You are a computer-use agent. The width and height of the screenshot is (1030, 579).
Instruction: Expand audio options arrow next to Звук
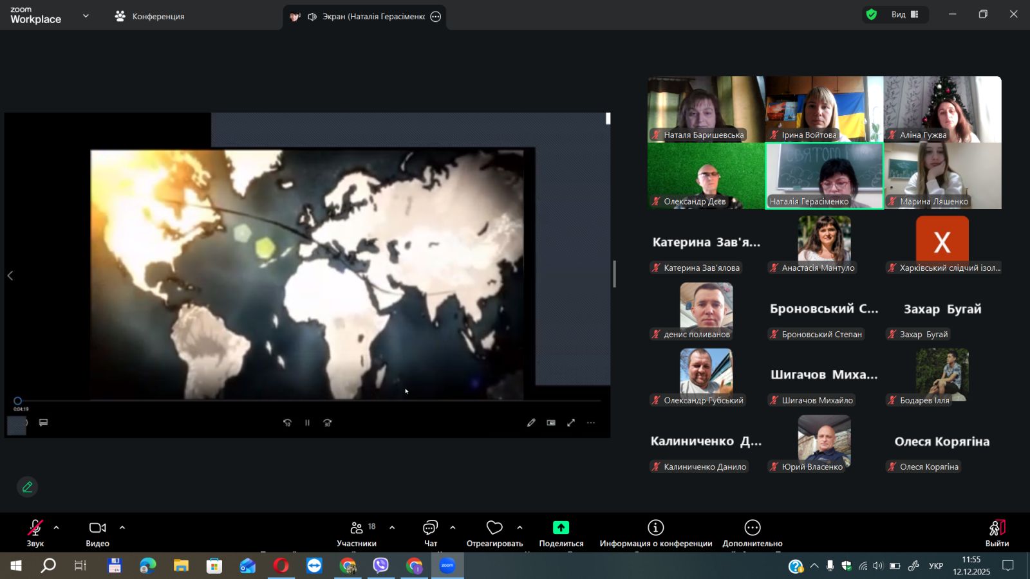point(57,528)
